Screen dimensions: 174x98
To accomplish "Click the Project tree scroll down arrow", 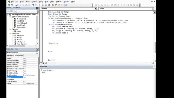I will (37, 44).
